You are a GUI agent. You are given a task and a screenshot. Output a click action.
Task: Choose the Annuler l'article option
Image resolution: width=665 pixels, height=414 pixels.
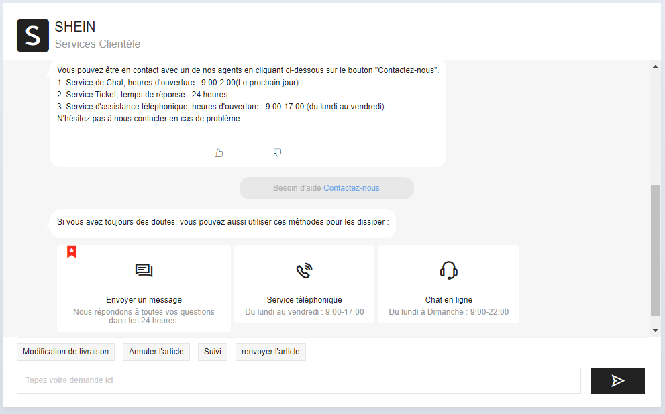156,352
